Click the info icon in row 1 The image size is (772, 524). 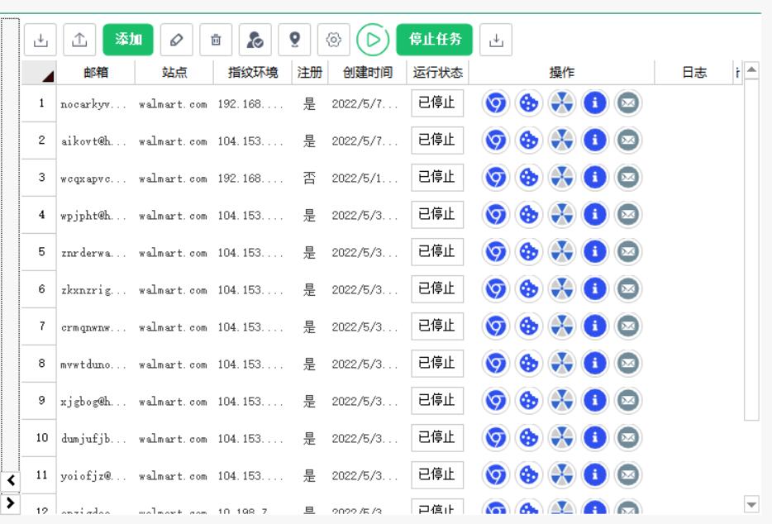tap(595, 103)
